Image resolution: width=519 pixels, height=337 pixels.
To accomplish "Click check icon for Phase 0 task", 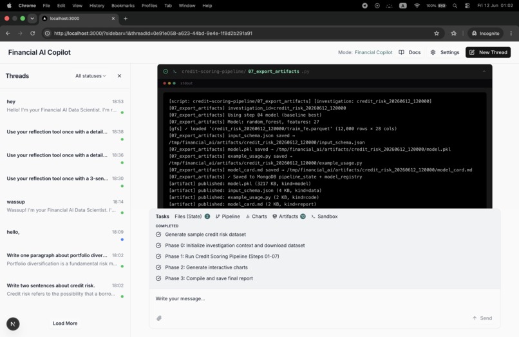I will point(158,246).
